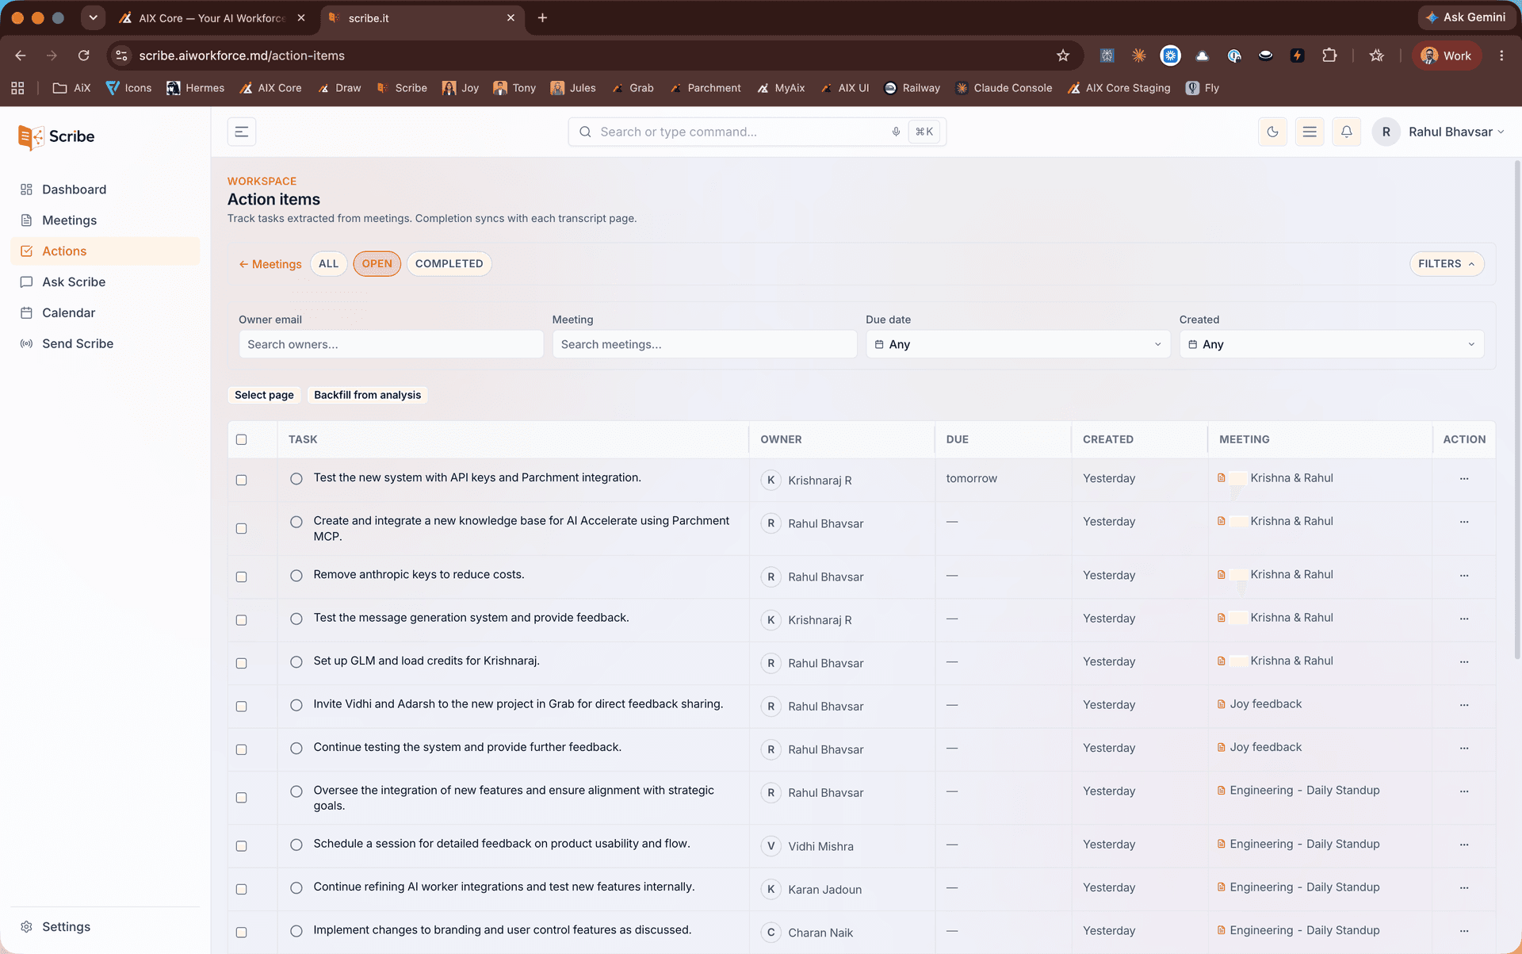This screenshot has width=1522, height=954.
Task: Open row actions for Test the new system
Action: pos(1463,478)
